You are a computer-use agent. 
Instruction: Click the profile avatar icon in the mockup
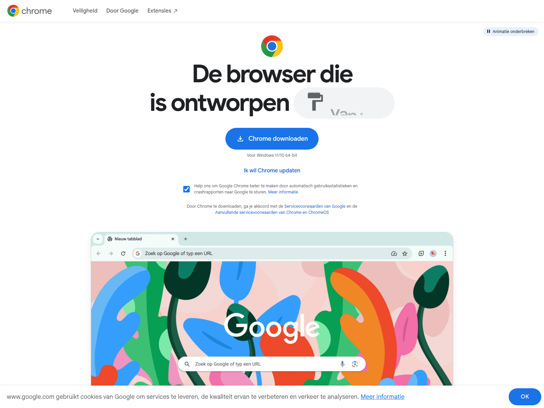point(433,254)
